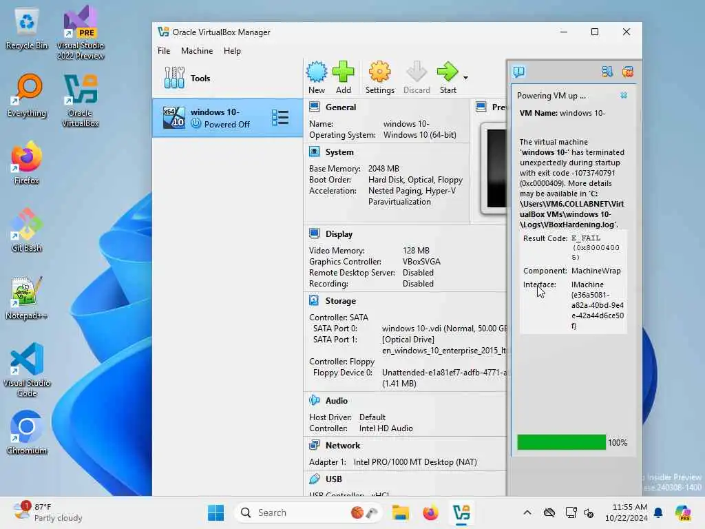Open File Explorer from the taskbar

400,512
